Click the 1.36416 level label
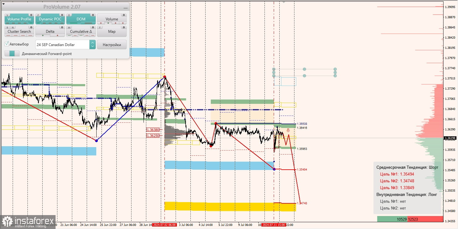The height and width of the screenshot is (229, 458). (x=302, y=128)
